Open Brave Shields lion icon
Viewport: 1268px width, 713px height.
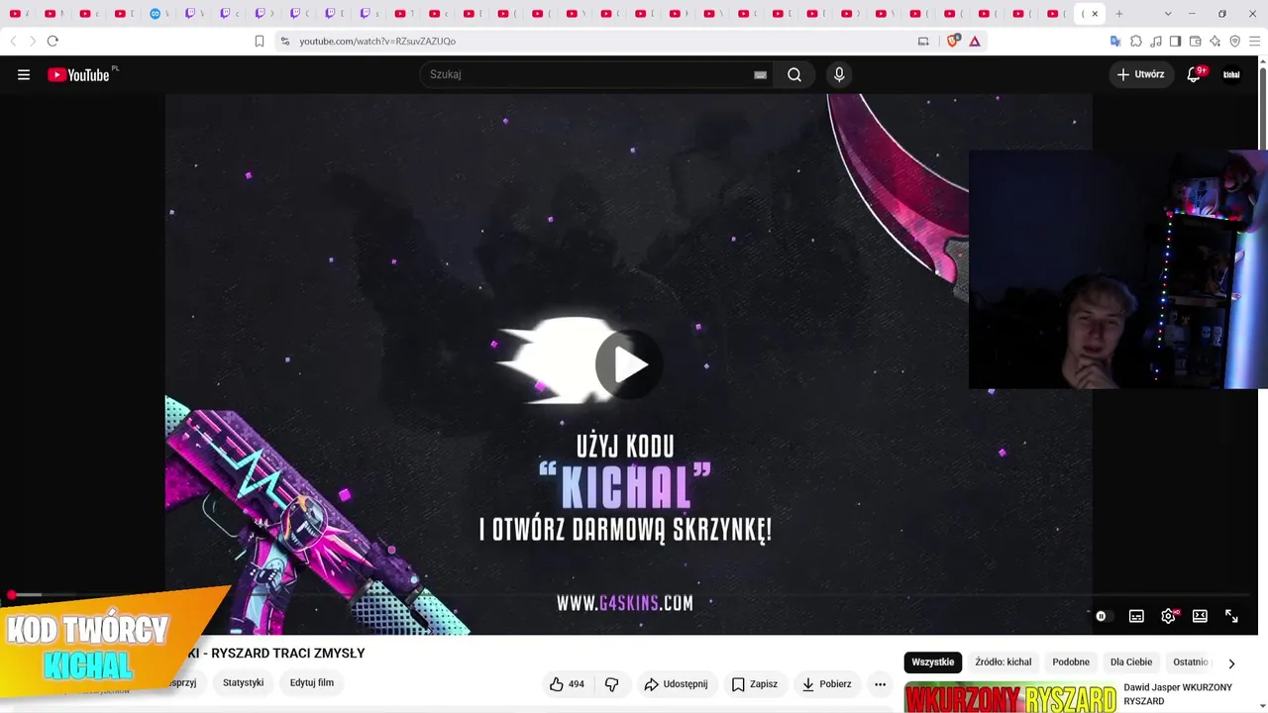[953, 41]
